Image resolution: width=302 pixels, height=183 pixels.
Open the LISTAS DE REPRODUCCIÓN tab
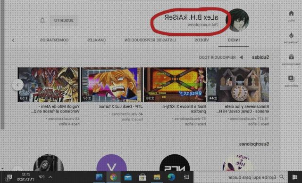pyautogui.click(x=150, y=40)
